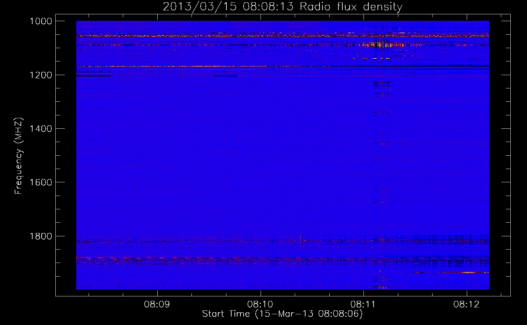Click the 1200 frequency tick label
527x325 pixels.
click(41, 75)
